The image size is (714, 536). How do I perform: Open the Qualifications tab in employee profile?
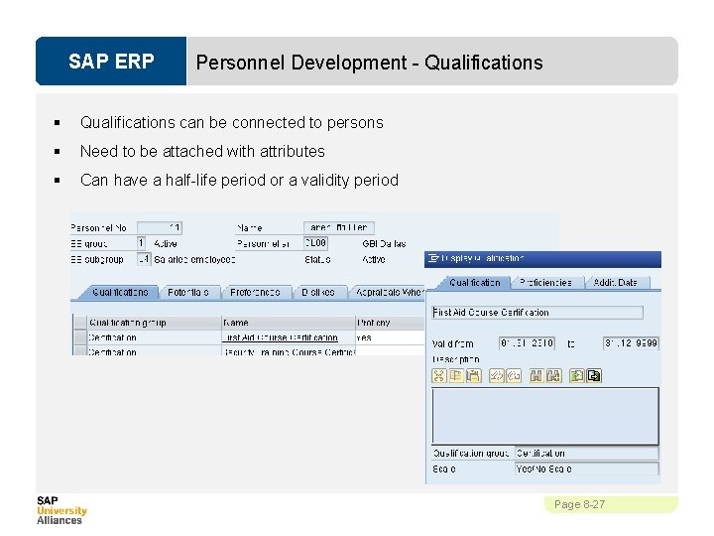[120, 292]
